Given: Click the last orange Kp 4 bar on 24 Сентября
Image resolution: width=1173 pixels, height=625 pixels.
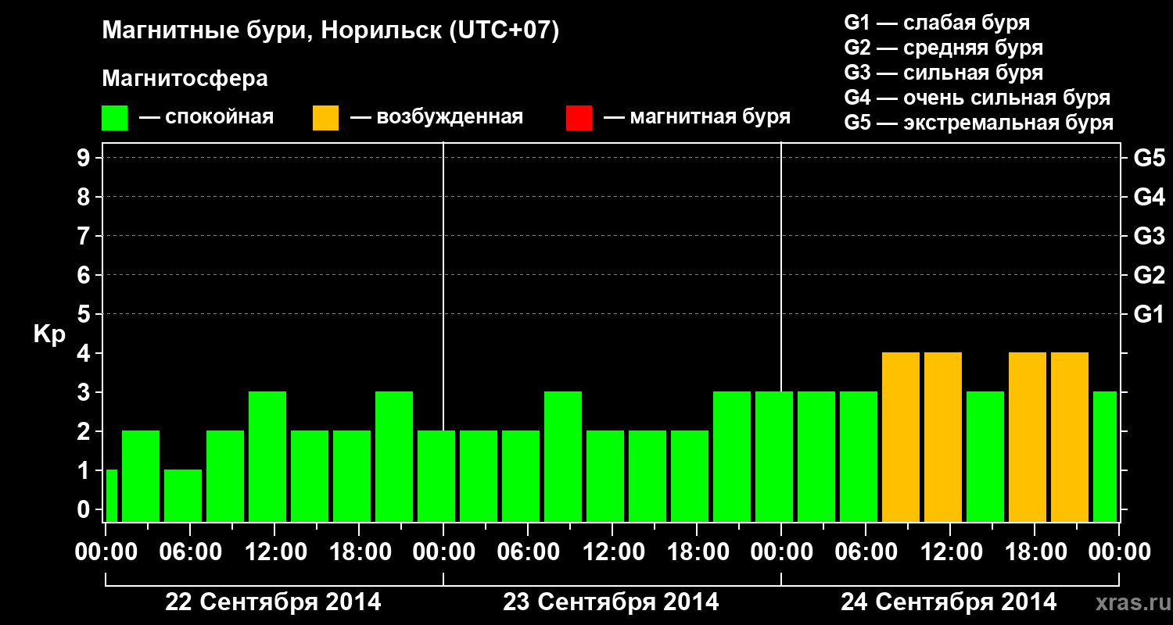Looking at the screenshot, I should 1070,437.
